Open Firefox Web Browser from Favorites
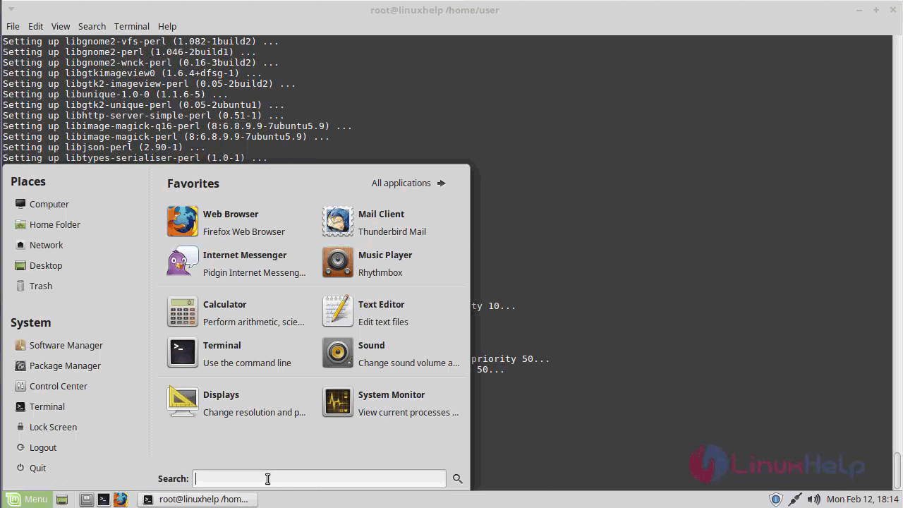 click(182, 222)
